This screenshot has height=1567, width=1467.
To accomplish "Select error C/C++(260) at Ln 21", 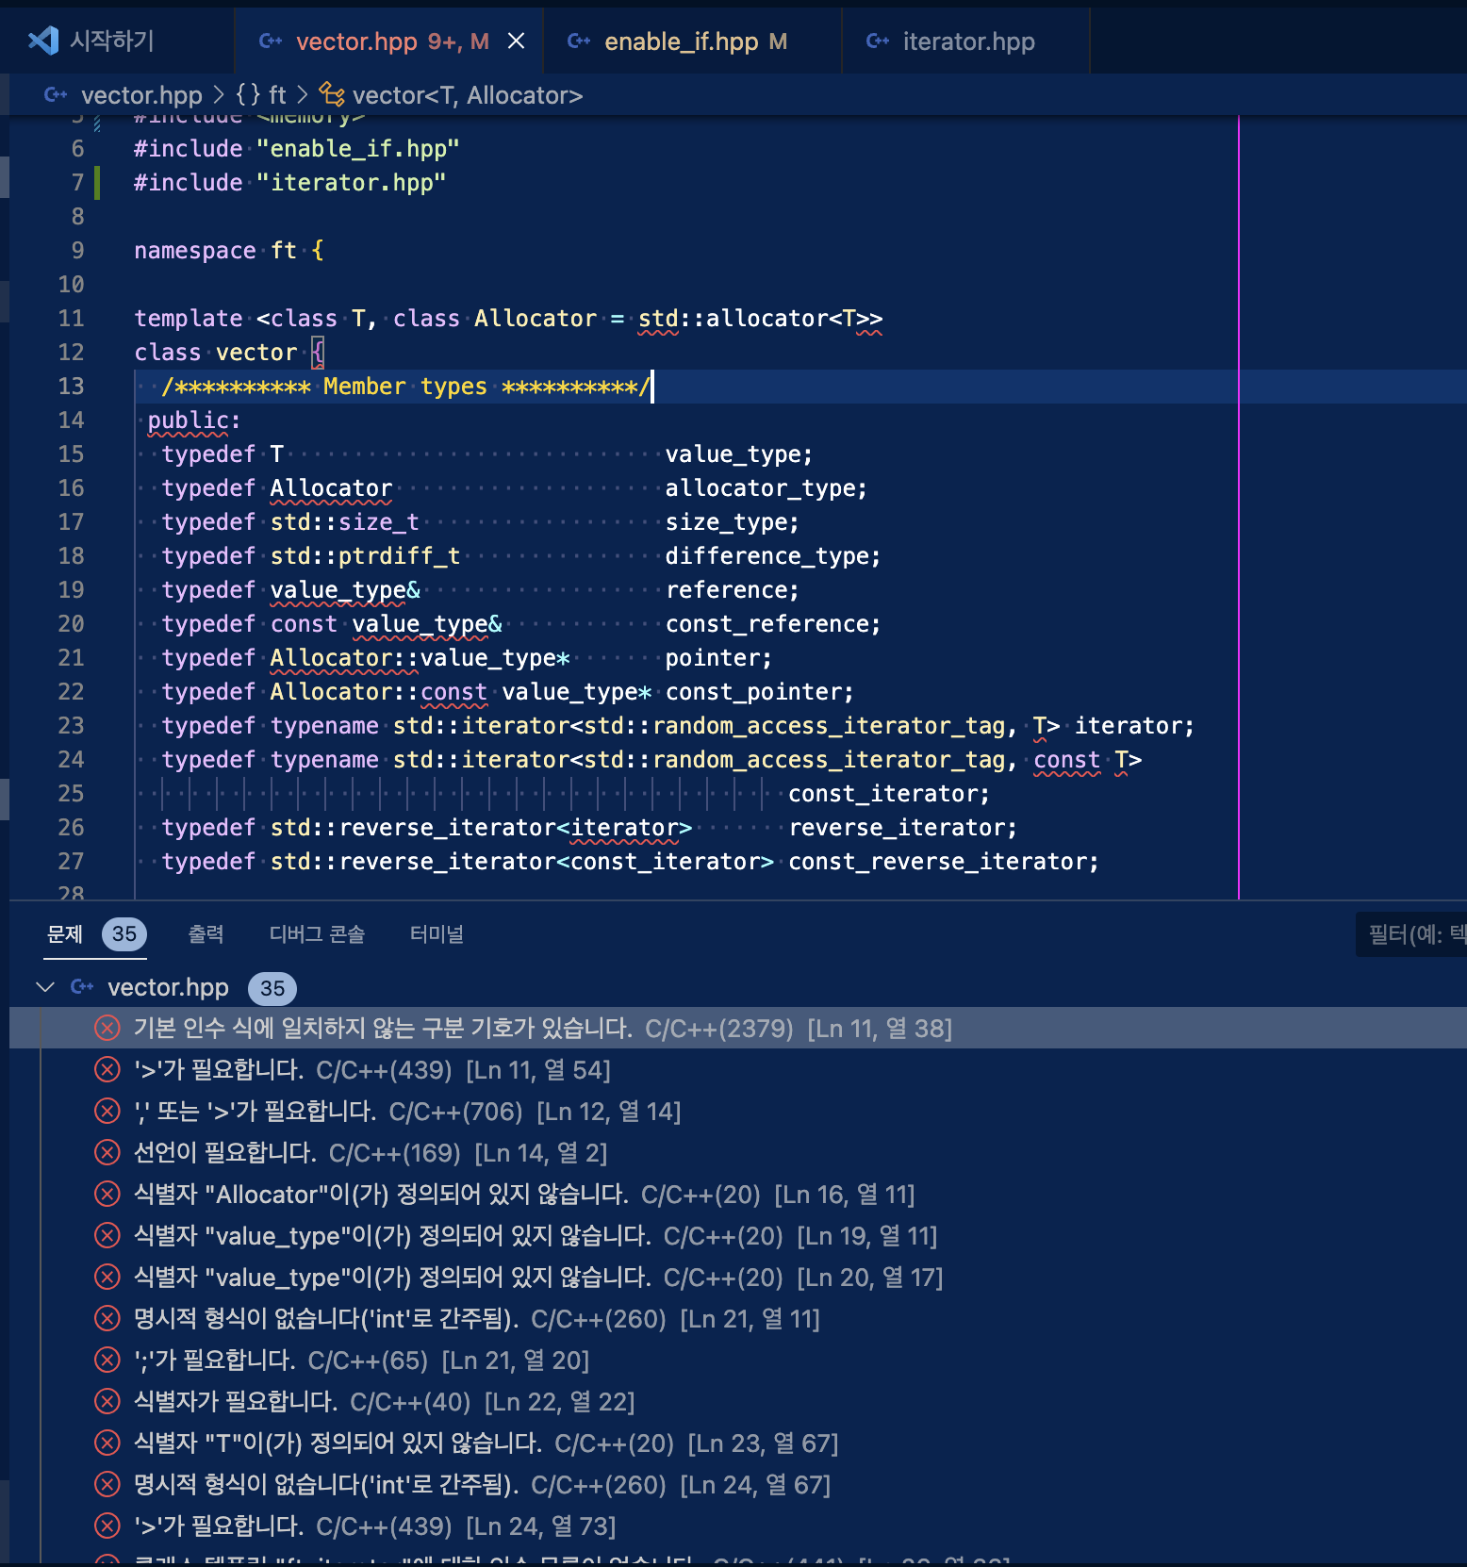I will (738, 1318).
